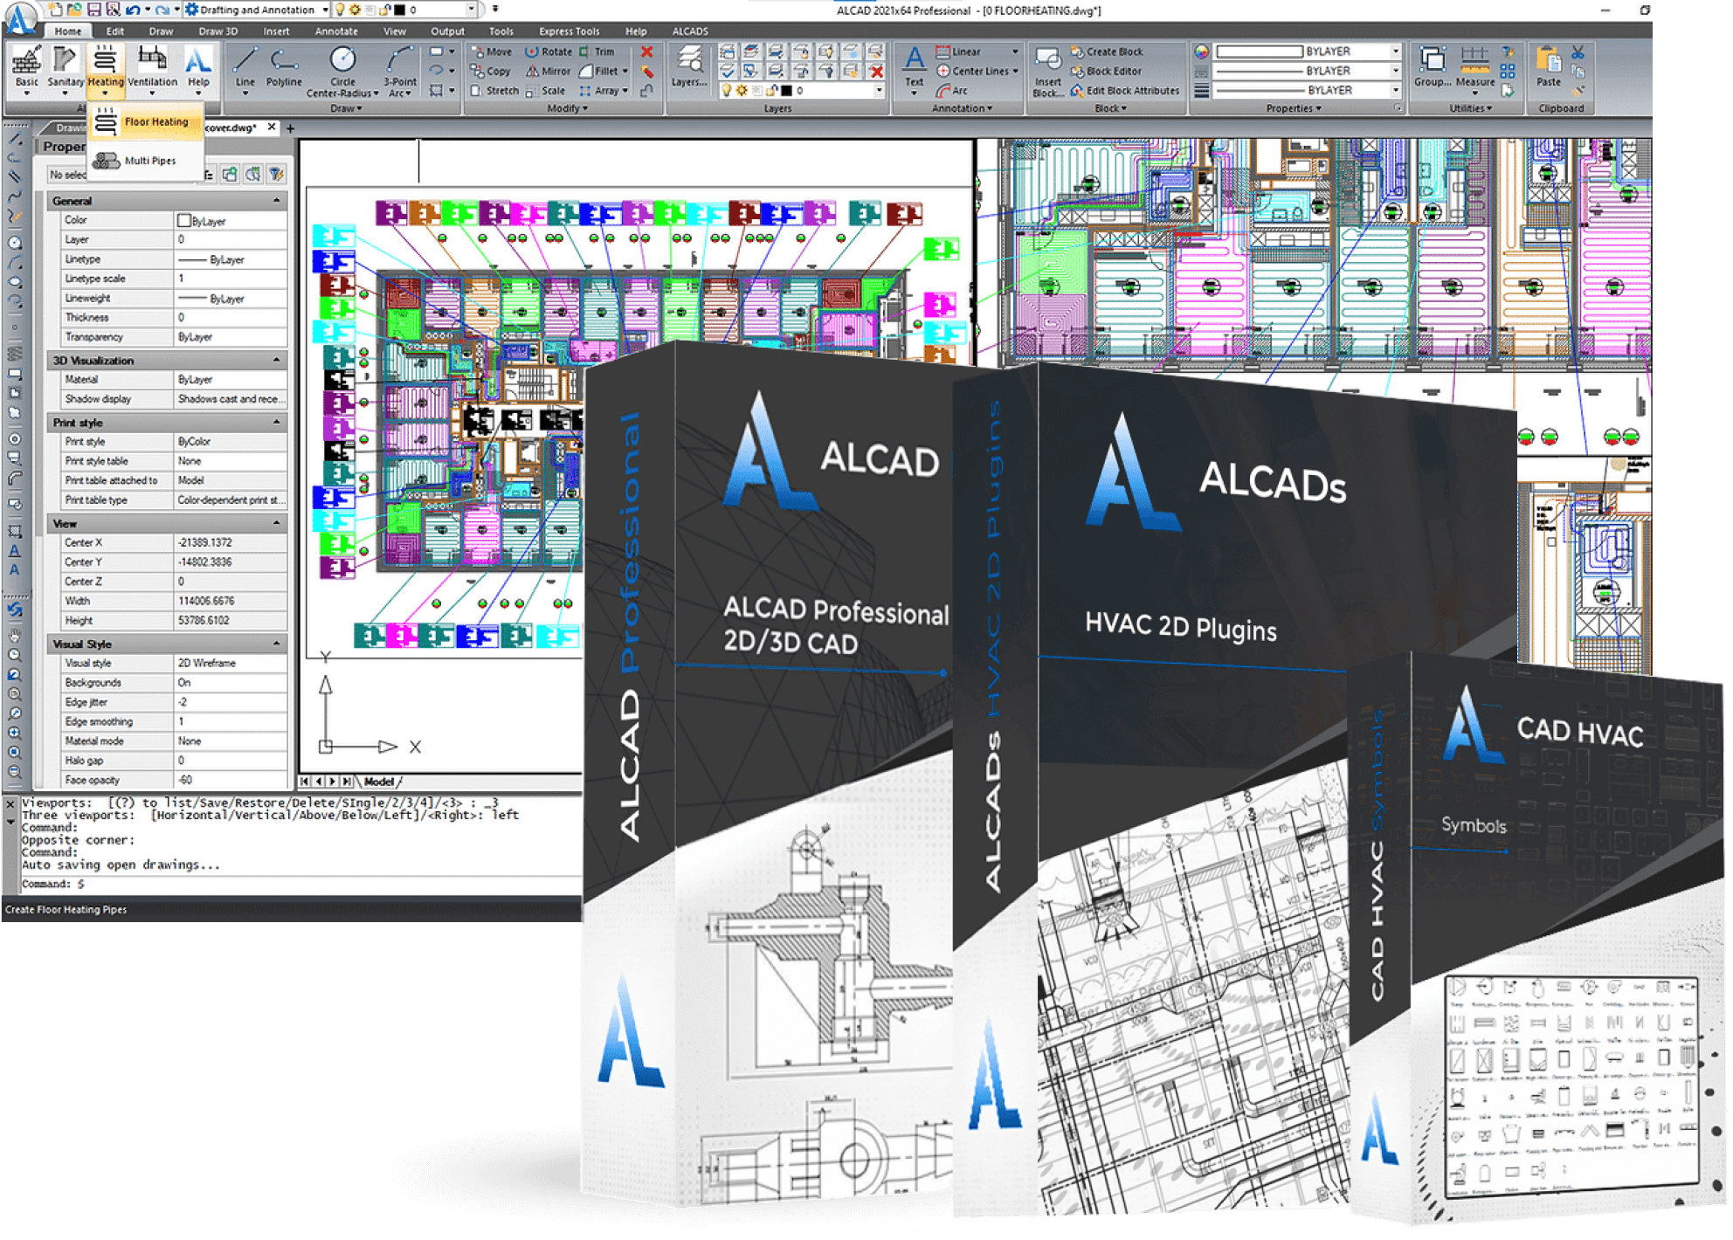Open the Block Editor
The width and height of the screenshot is (1733, 1240).
(x=1106, y=71)
